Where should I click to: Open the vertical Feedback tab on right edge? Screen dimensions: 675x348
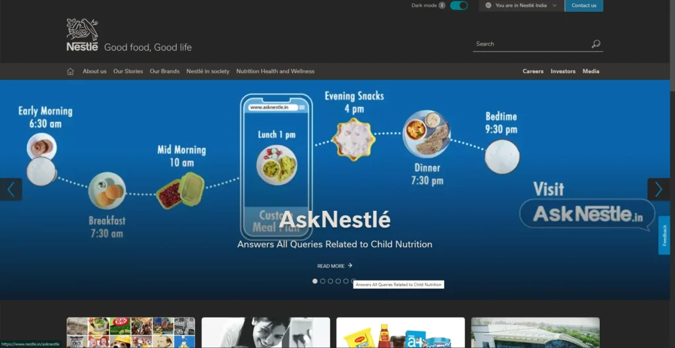pos(664,235)
